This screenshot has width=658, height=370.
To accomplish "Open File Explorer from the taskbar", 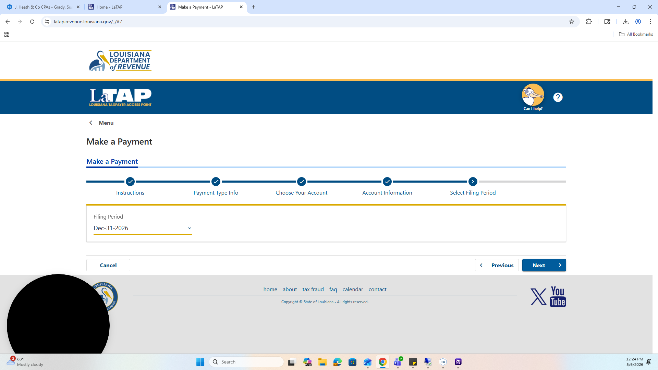I will click(x=322, y=362).
